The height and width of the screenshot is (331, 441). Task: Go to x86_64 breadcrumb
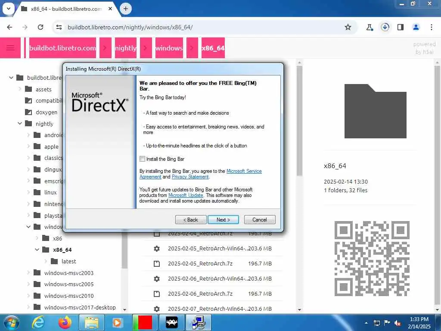click(x=213, y=48)
